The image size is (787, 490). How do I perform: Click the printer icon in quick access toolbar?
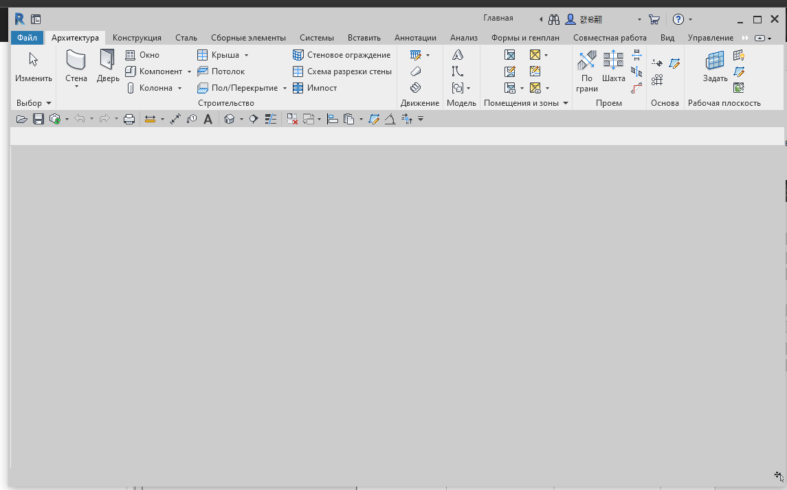[129, 119]
